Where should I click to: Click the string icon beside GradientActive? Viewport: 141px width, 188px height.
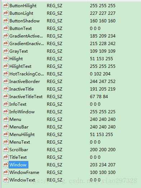click(x=6, y=36)
